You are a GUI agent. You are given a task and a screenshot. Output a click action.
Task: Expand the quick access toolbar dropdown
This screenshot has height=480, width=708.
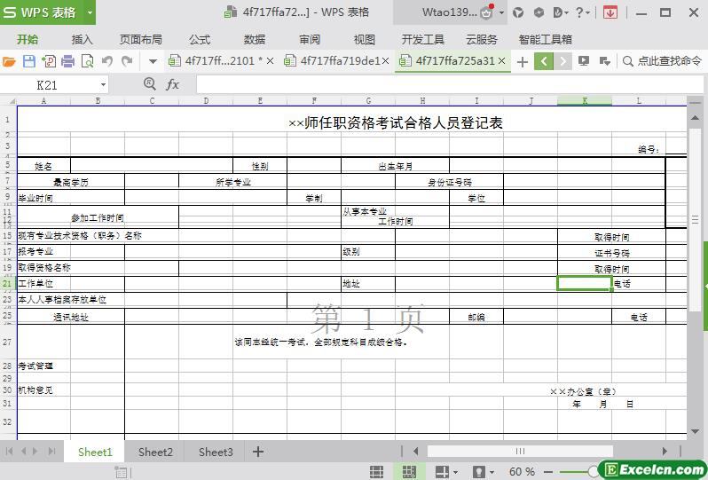tap(153, 61)
